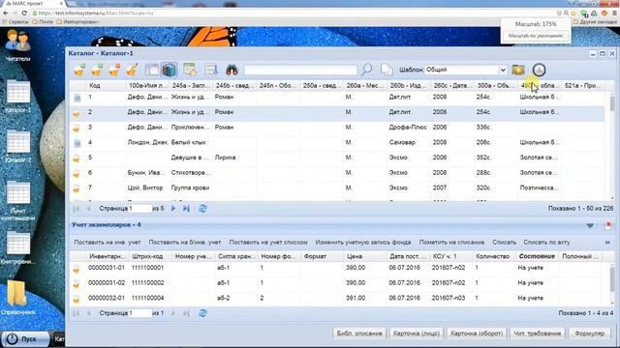Viewport: 620px width, 348px height.
Task: Click the copy documents icon
Action: [x=387, y=70]
